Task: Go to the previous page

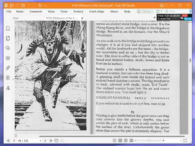Action: (14, 141)
